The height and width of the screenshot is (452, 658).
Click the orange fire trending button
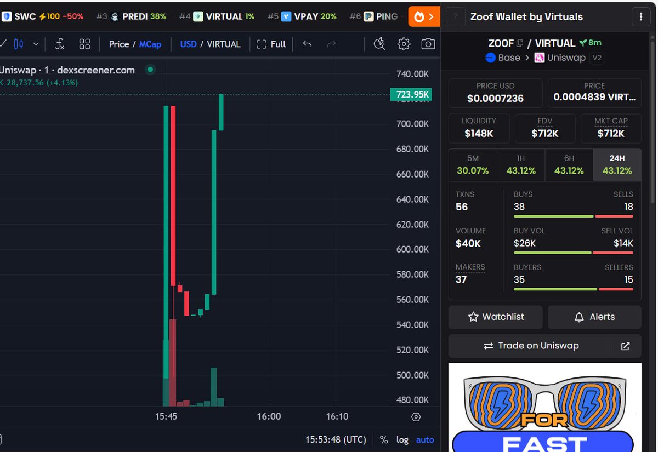424,16
